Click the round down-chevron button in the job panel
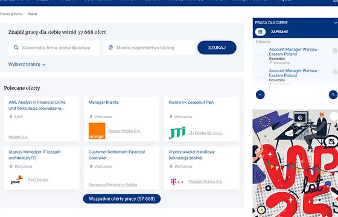The image size is (338, 217). pos(260,95)
